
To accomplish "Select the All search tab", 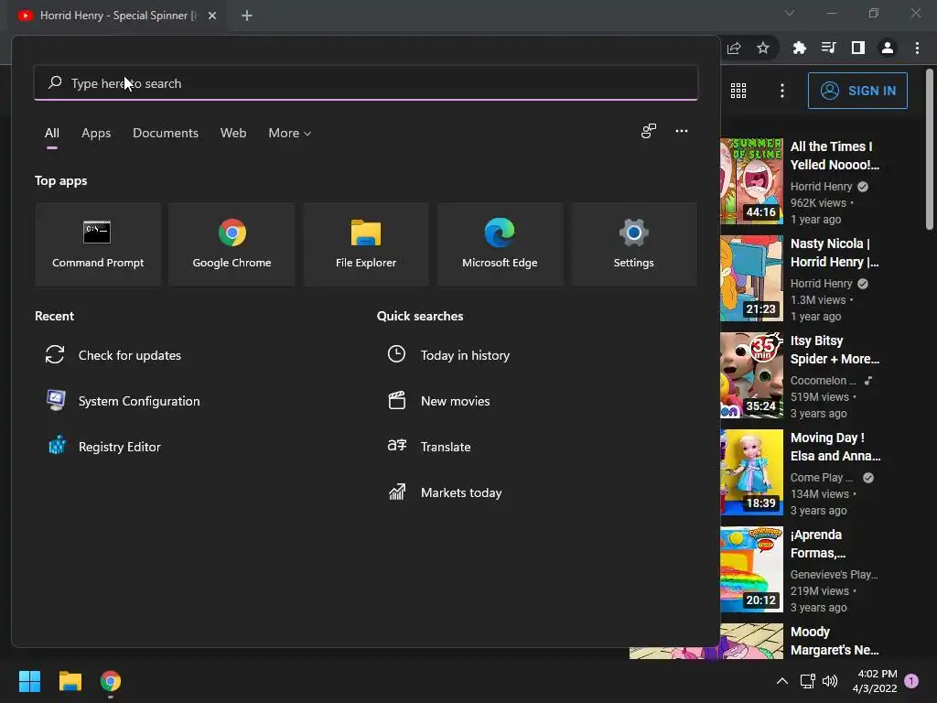I will 52,134.
